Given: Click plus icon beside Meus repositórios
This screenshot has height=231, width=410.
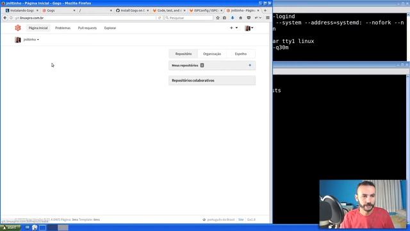Looking at the screenshot, I should (x=250, y=65).
